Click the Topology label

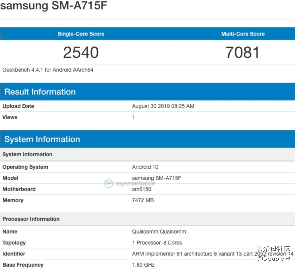pyautogui.click(x=14, y=243)
